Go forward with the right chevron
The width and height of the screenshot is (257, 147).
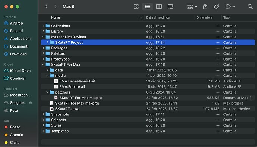(x=56, y=7)
